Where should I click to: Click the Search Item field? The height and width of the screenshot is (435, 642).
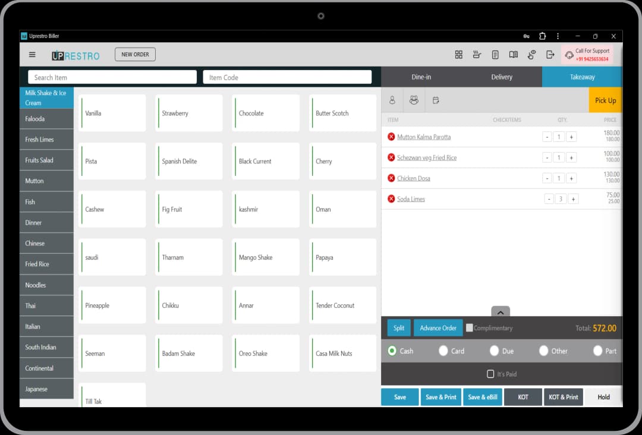[x=112, y=77]
